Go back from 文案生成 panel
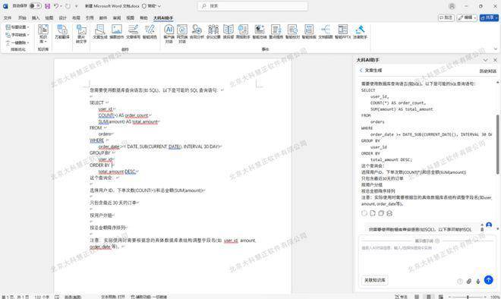This screenshot has width=501, height=299. (x=361, y=71)
